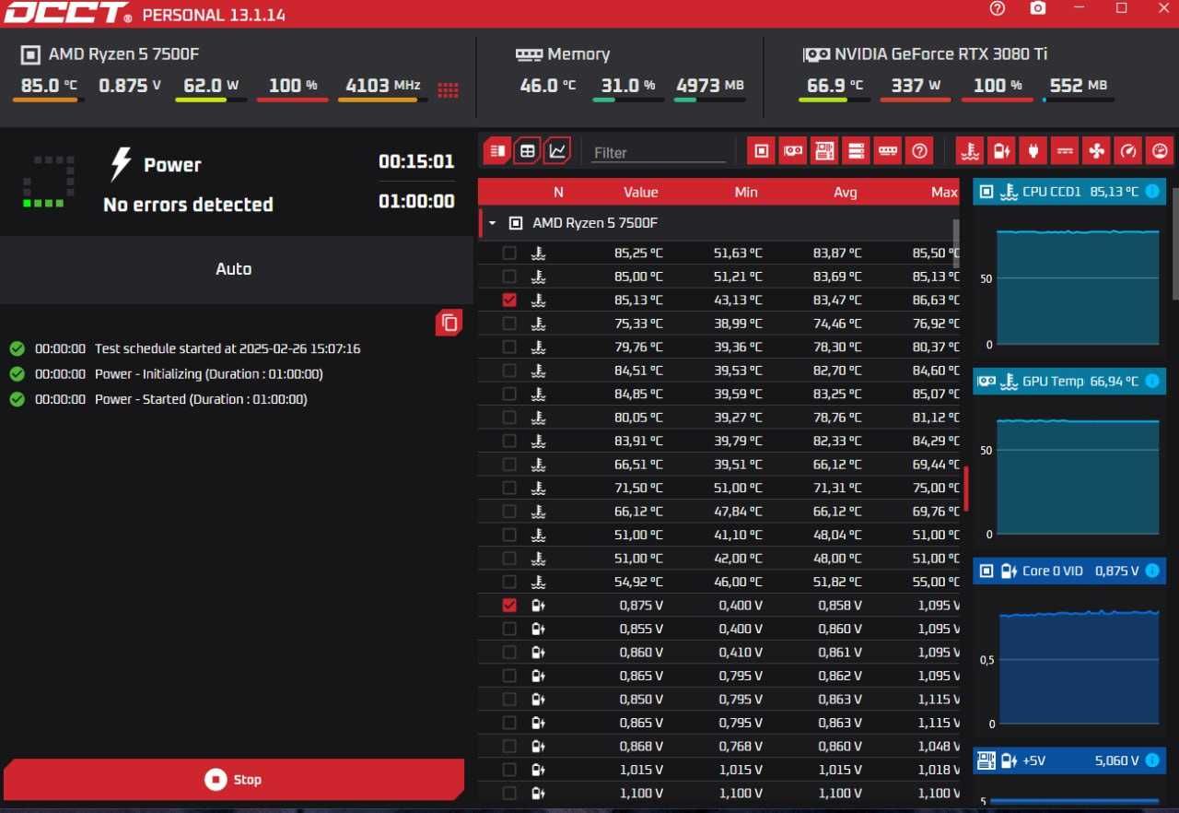Open info for CPU CCD1 graph
Screen dimensions: 1179x813
click(x=1152, y=193)
